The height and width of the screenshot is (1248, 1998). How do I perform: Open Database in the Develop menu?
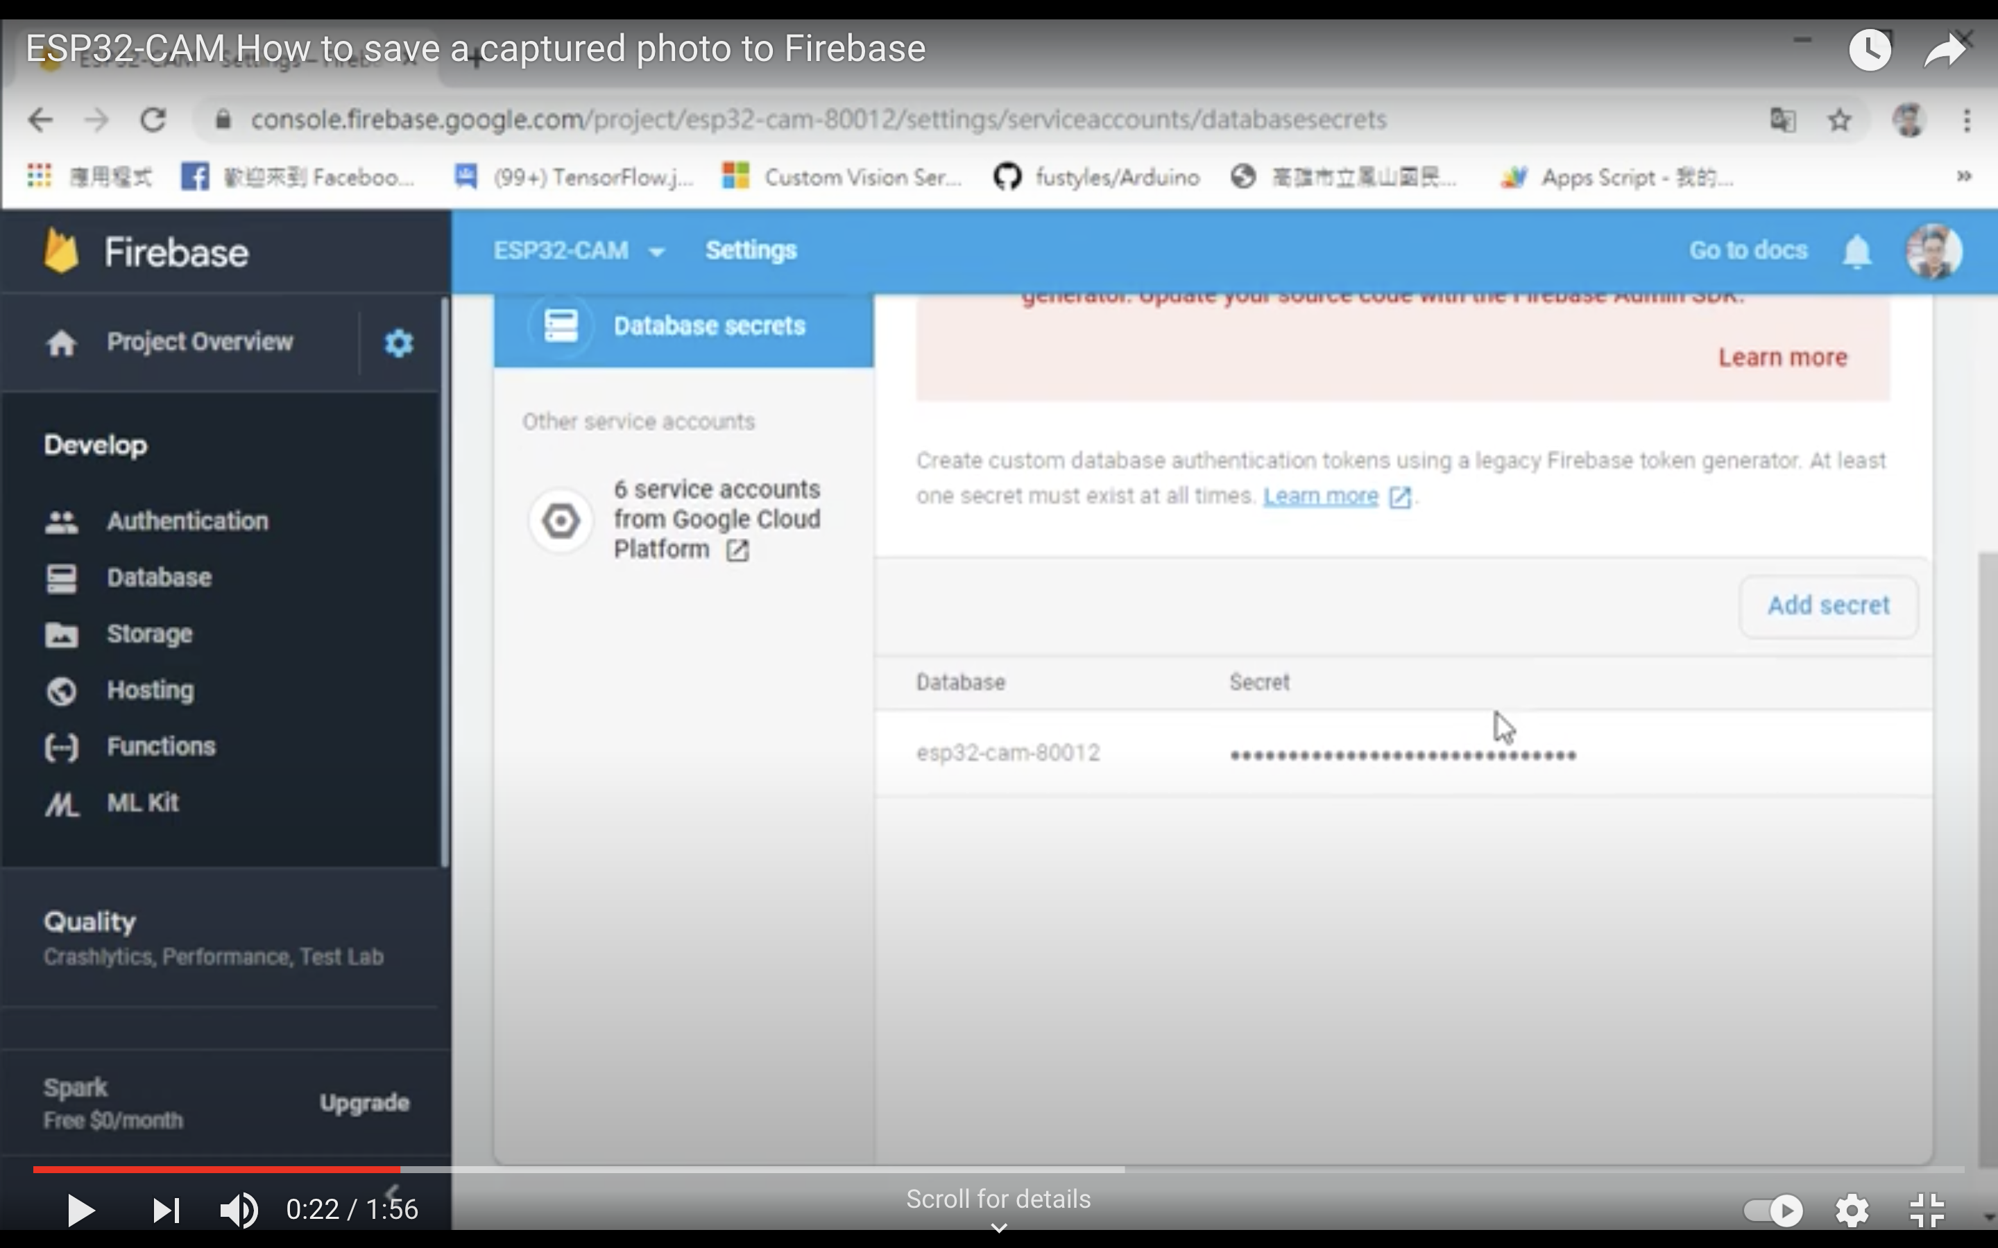[x=129, y=578]
